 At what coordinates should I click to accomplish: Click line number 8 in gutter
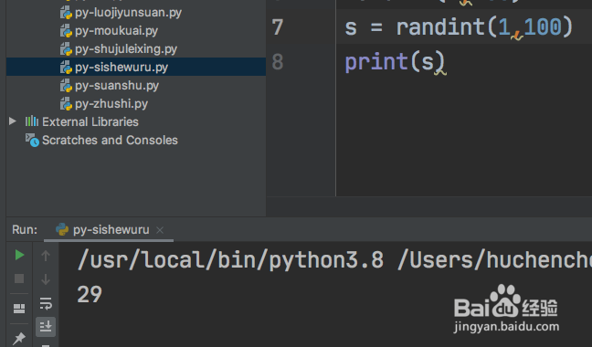tap(278, 61)
